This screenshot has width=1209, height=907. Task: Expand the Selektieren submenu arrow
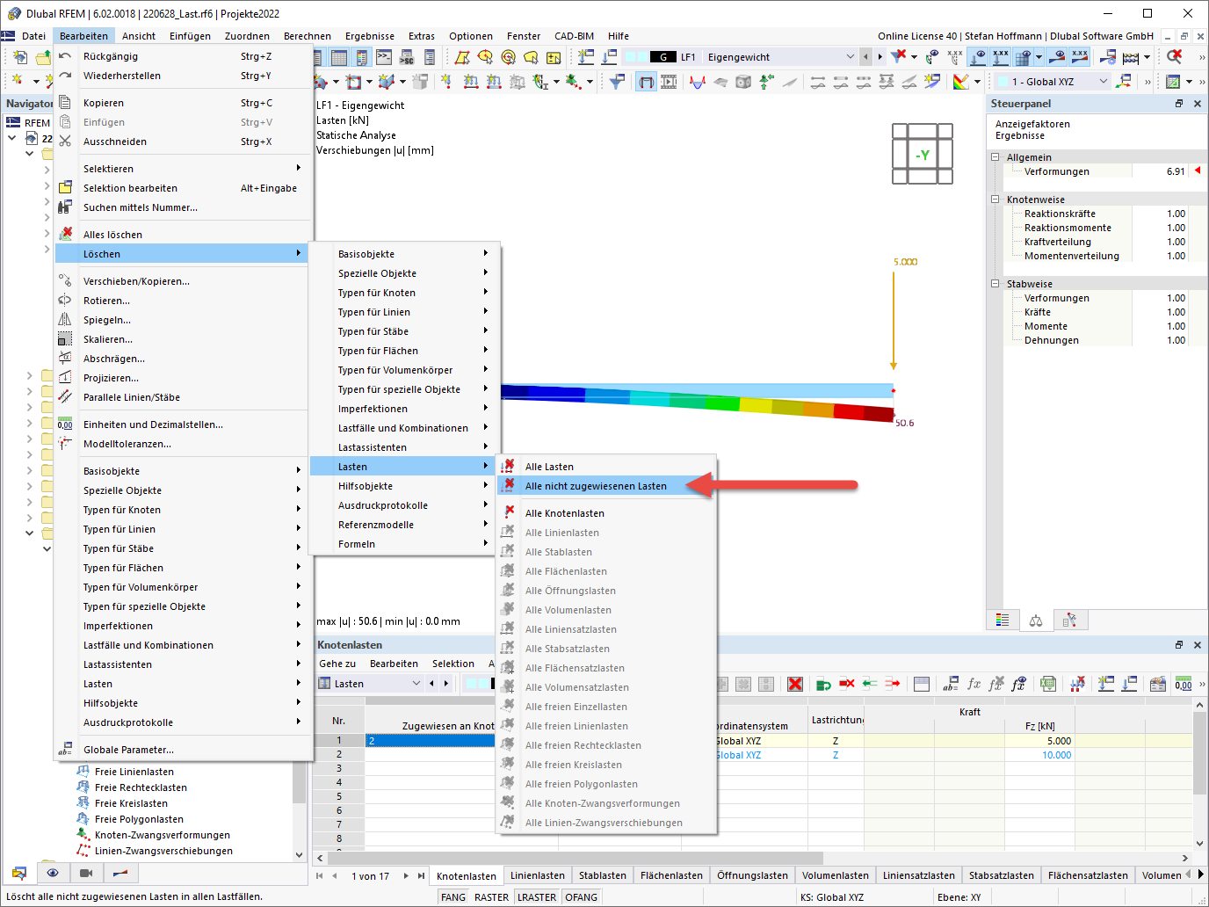point(299,168)
